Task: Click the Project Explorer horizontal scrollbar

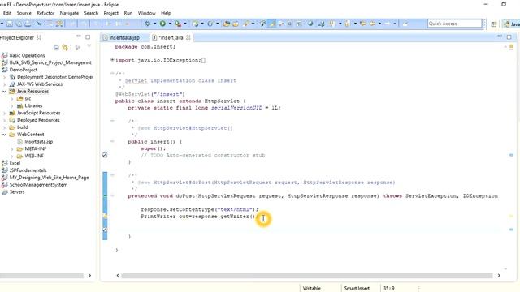Action: point(41,276)
